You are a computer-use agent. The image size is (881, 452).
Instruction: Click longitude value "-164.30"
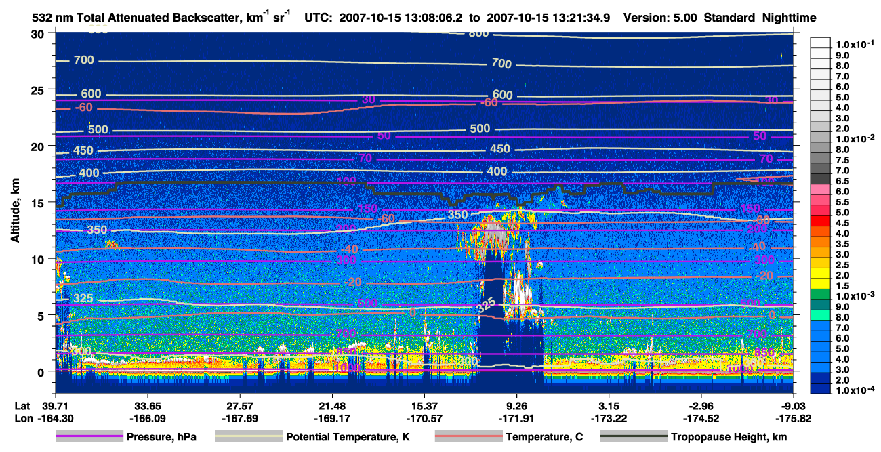[55, 418]
